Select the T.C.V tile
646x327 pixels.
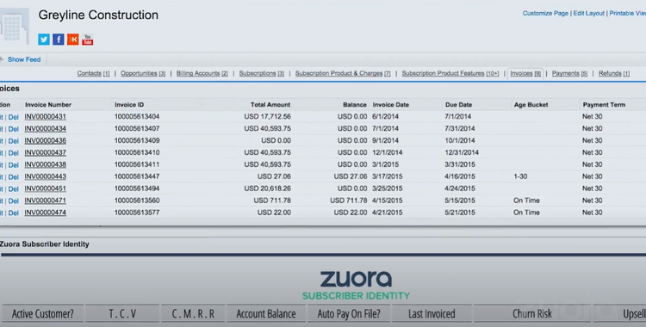click(122, 314)
